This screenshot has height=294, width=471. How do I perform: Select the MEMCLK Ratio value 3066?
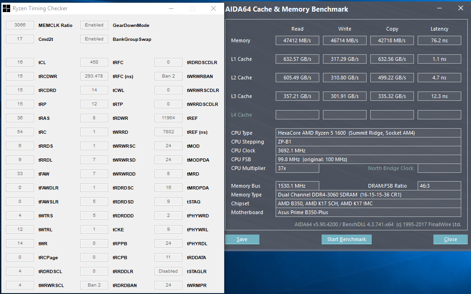pos(20,25)
